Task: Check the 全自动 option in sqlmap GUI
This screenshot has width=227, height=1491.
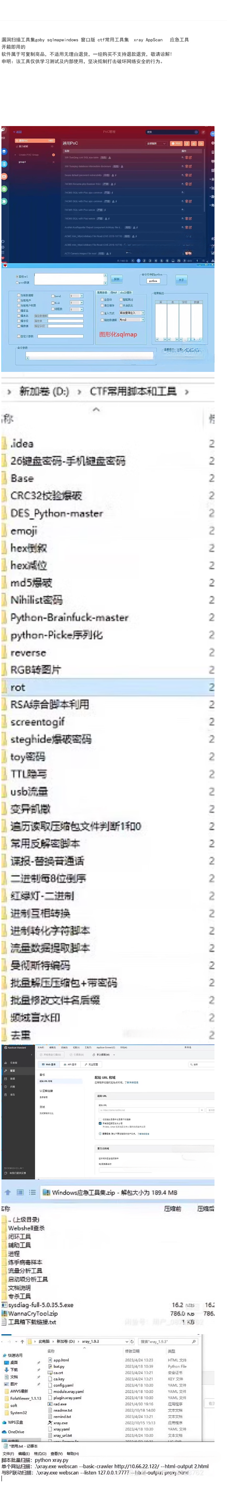Action: pos(102,299)
